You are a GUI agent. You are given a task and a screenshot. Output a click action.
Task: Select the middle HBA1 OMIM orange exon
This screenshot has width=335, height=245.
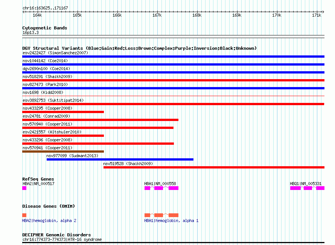(158, 215)
